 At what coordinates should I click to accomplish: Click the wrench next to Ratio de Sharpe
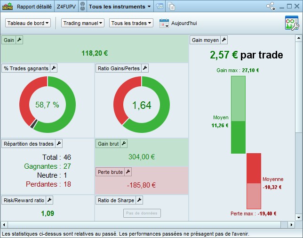tap(139, 200)
